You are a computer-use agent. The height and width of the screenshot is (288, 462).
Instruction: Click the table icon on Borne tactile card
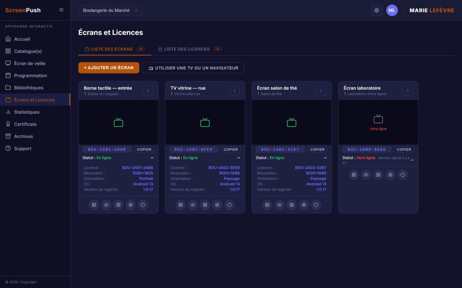[x=94, y=205]
